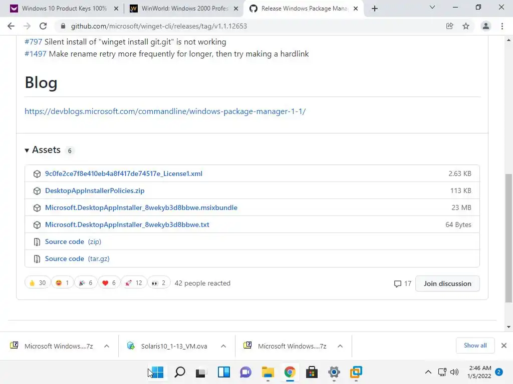Open File Explorer from taskbar

(x=268, y=372)
